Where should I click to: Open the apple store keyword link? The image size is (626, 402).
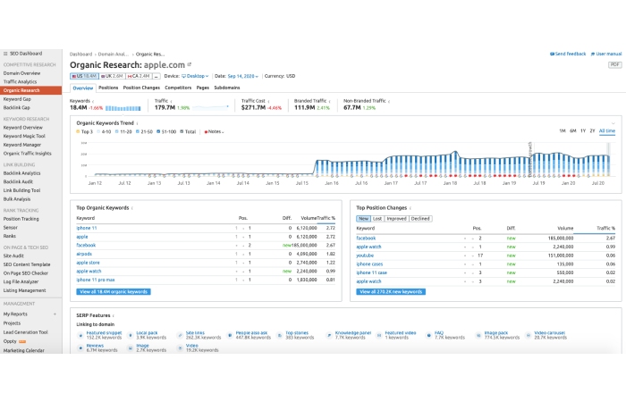88,263
